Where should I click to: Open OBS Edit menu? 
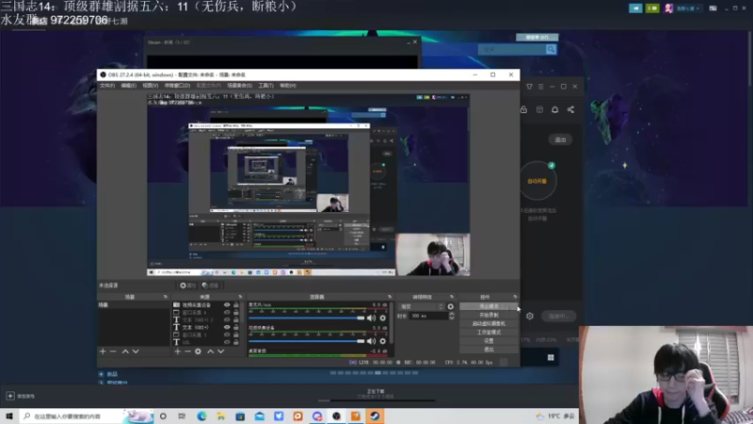pyautogui.click(x=129, y=86)
